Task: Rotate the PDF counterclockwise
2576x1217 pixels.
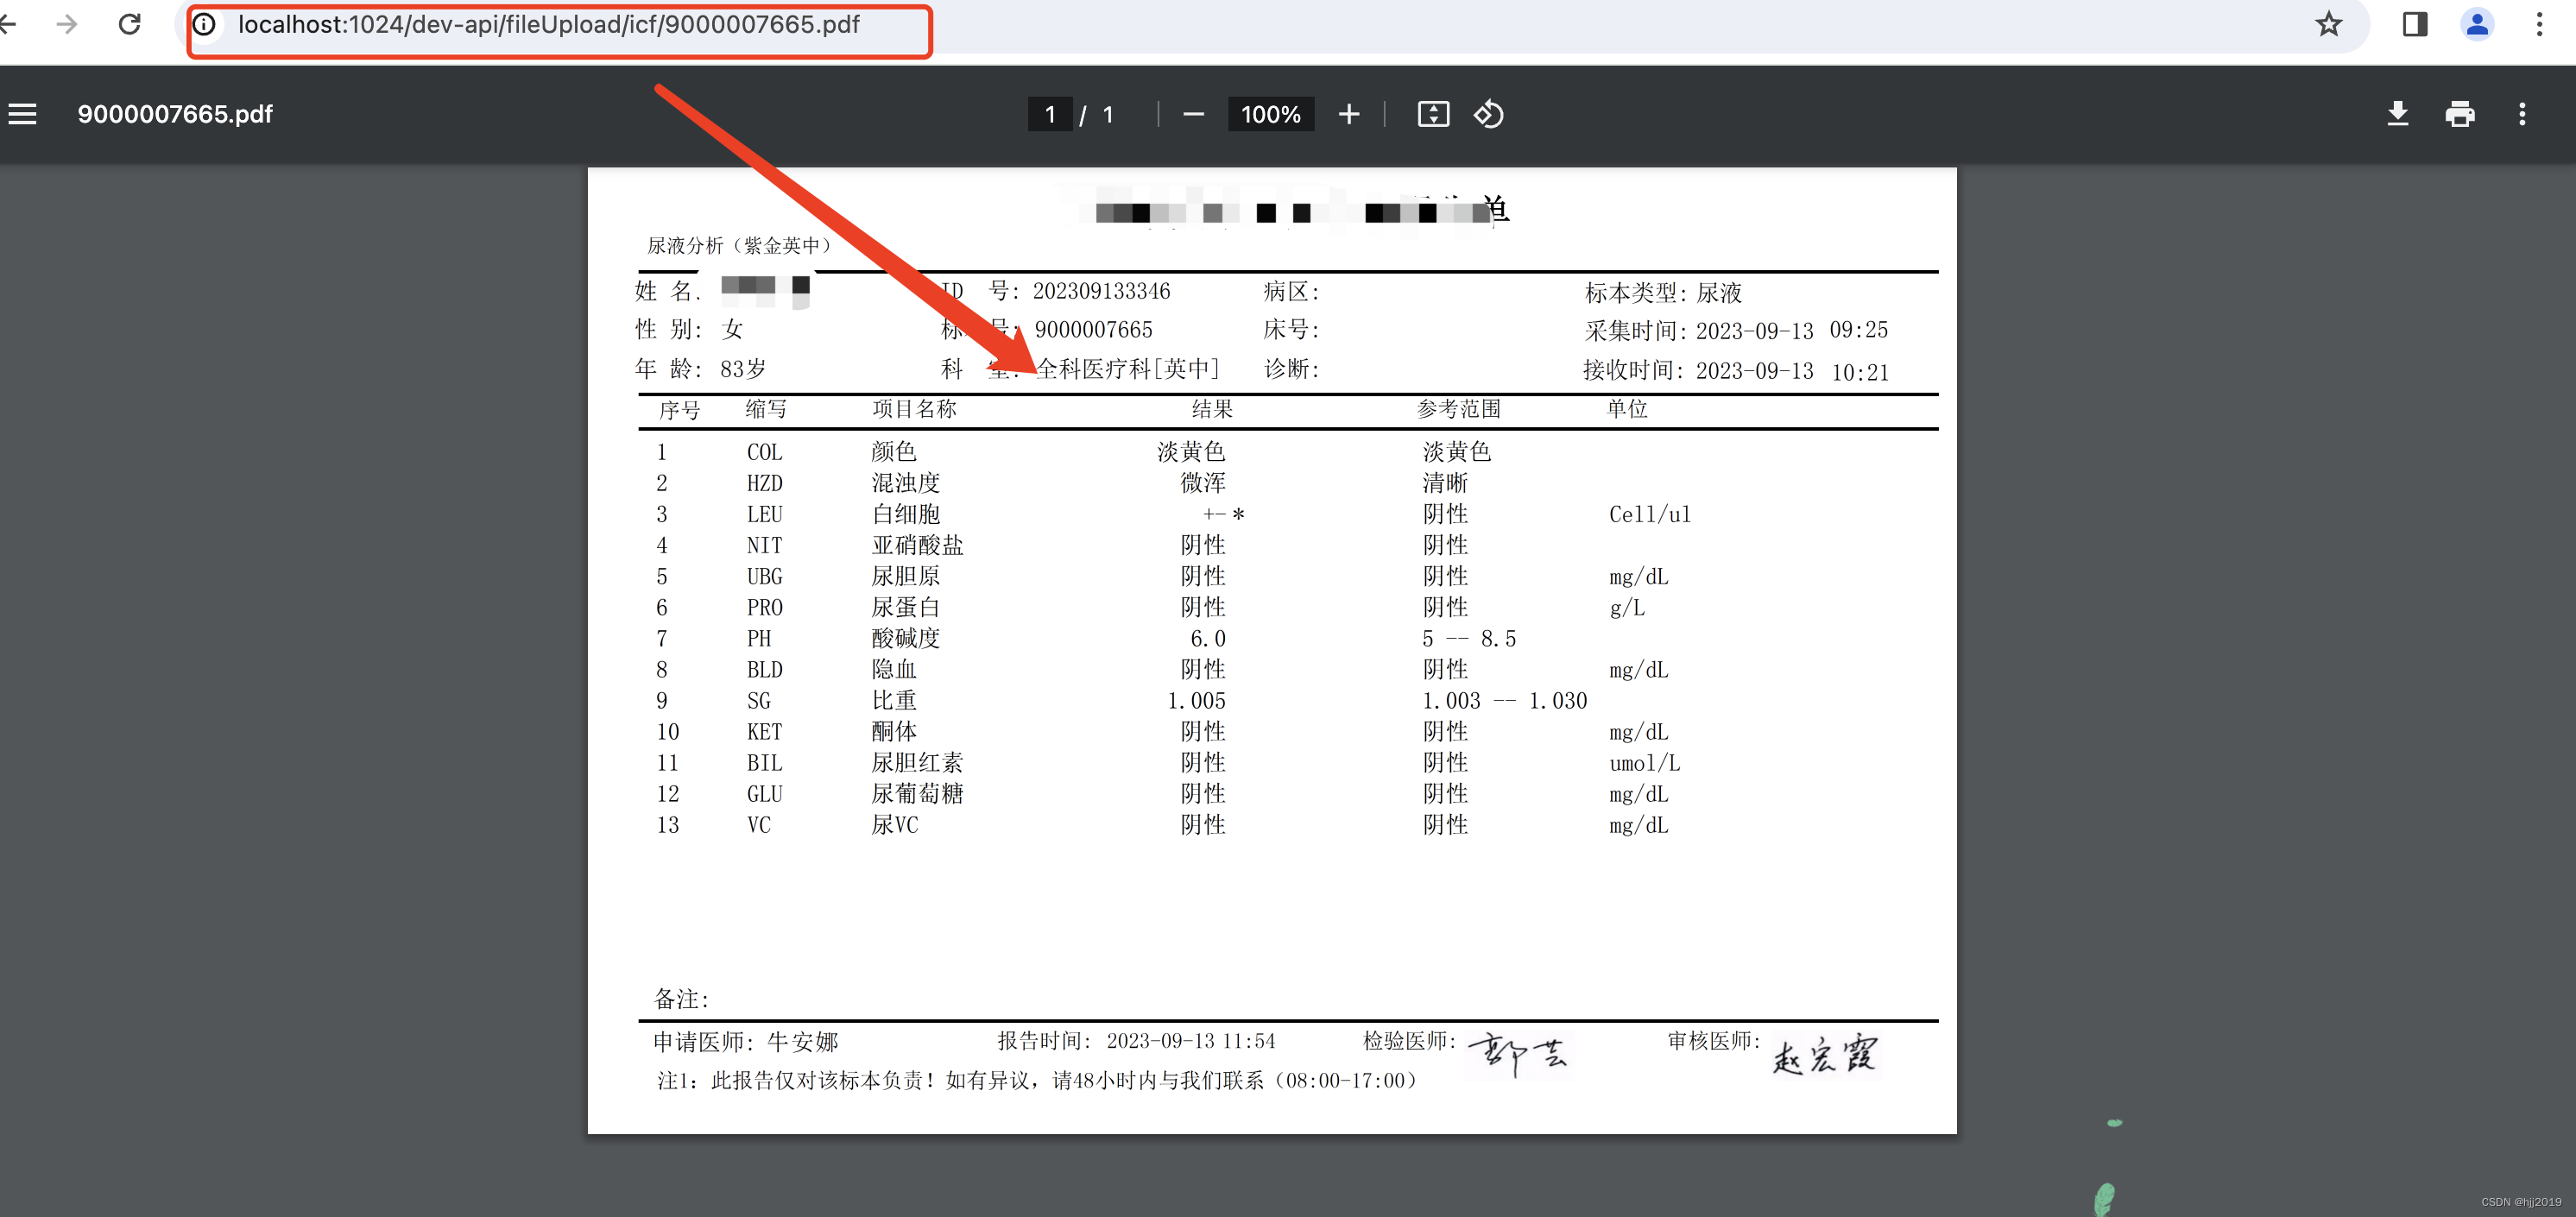Action: tap(1488, 114)
